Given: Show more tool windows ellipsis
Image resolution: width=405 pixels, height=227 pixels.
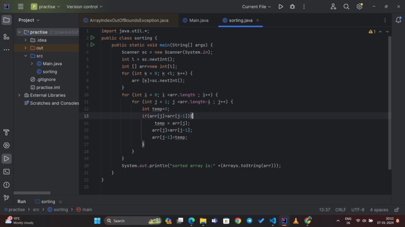Looking at the screenshot, I should [7, 50].
